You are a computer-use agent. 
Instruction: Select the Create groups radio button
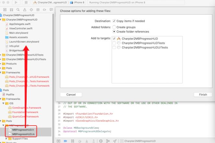[114, 27]
